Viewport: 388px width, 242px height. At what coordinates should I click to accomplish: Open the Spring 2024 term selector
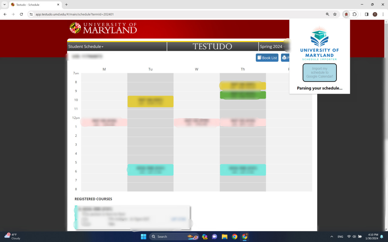point(271,46)
